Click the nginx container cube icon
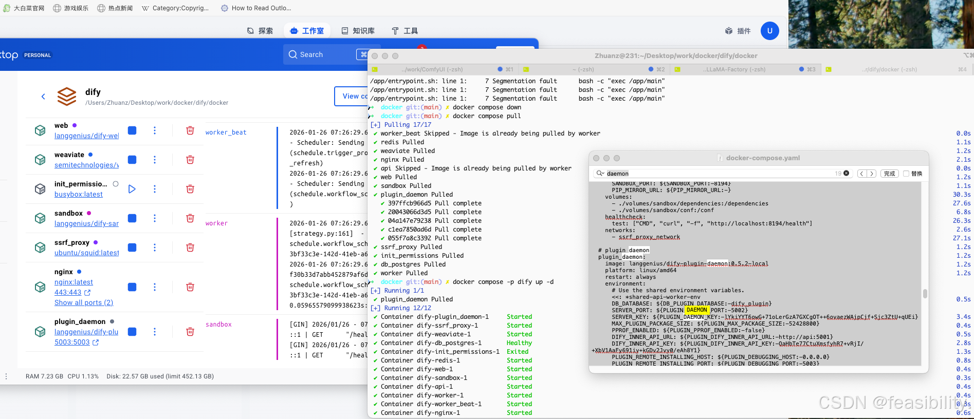Image resolution: width=974 pixels, height=419 pixels. (40, 287)
